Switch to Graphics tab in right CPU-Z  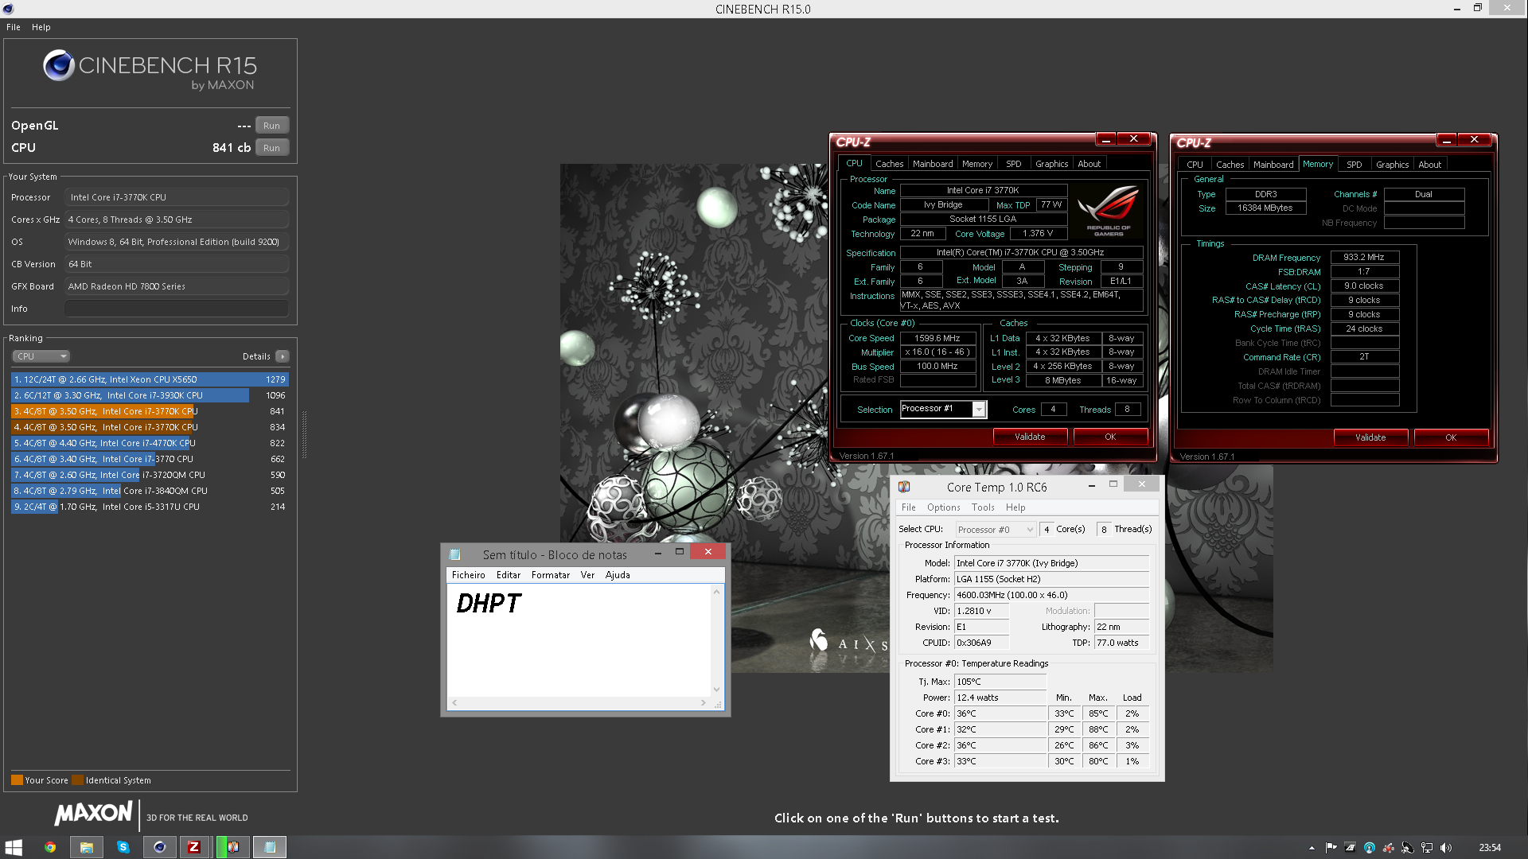[1392, 165]
